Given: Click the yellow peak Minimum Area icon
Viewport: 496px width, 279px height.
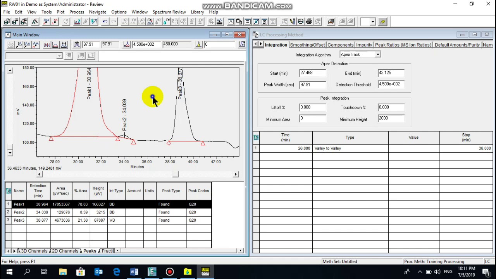Looking at the screenshot, I should [x=198, y=45].
